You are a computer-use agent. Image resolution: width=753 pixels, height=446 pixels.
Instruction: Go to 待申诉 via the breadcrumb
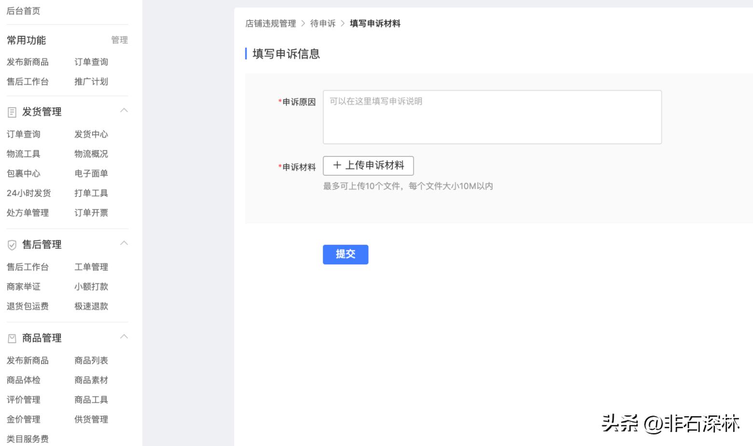(323, 23)
